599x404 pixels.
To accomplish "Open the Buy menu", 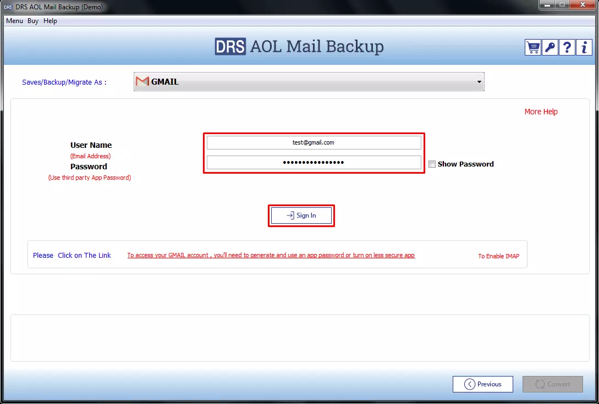I will (33, 21).
